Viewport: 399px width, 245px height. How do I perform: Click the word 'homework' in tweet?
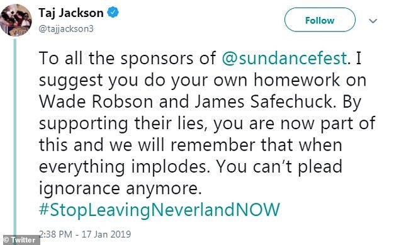[296, 80]
